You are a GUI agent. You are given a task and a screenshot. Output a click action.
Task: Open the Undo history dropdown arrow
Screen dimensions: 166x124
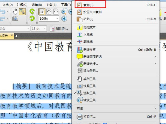pyautogui.click(x=8, y=11)
